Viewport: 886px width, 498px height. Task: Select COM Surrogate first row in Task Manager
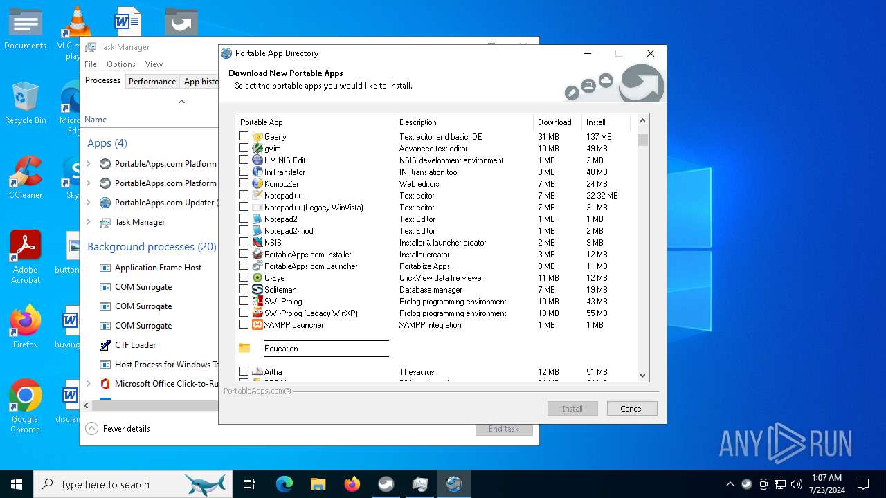click(x=149, y=287)
